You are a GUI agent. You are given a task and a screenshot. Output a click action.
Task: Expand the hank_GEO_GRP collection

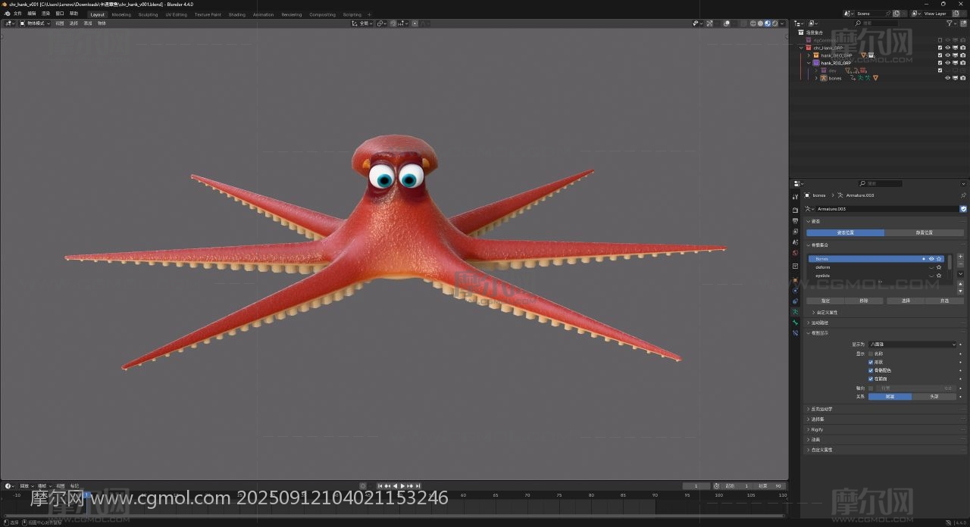point(809,55)
